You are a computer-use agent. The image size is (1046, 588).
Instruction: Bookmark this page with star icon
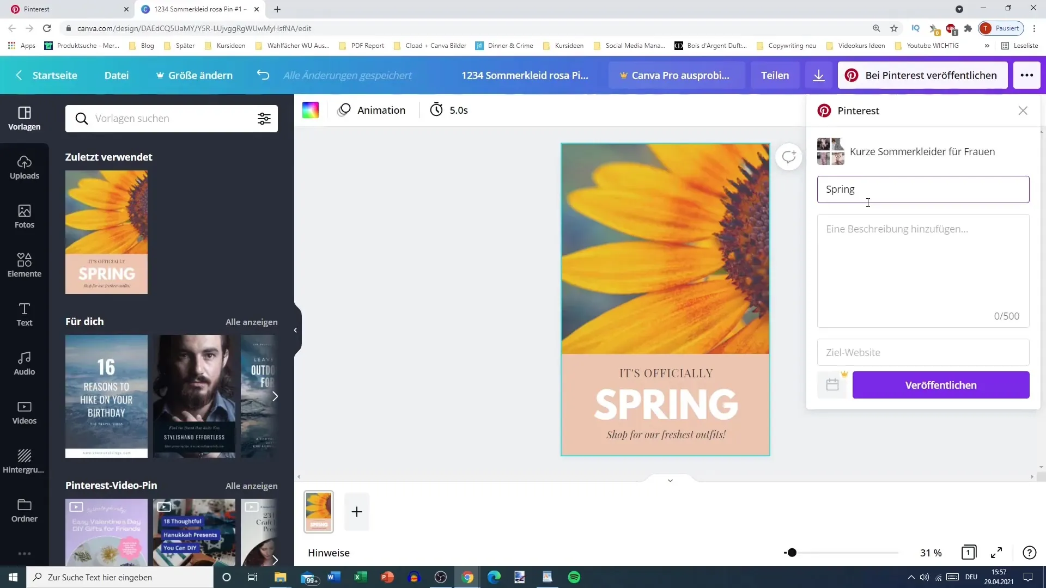point(894,28)
